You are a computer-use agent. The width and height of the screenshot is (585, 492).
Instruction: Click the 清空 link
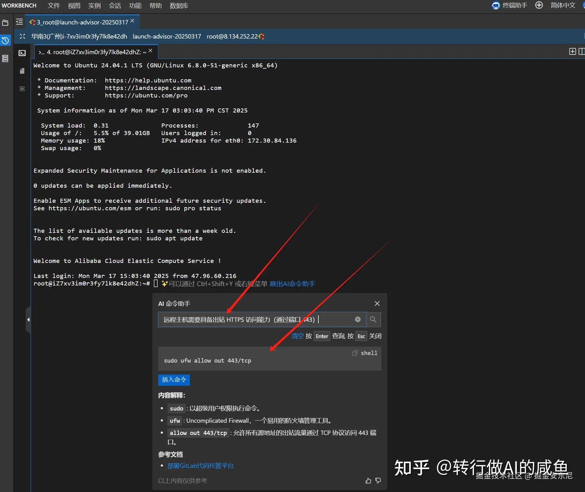(298, 336)
